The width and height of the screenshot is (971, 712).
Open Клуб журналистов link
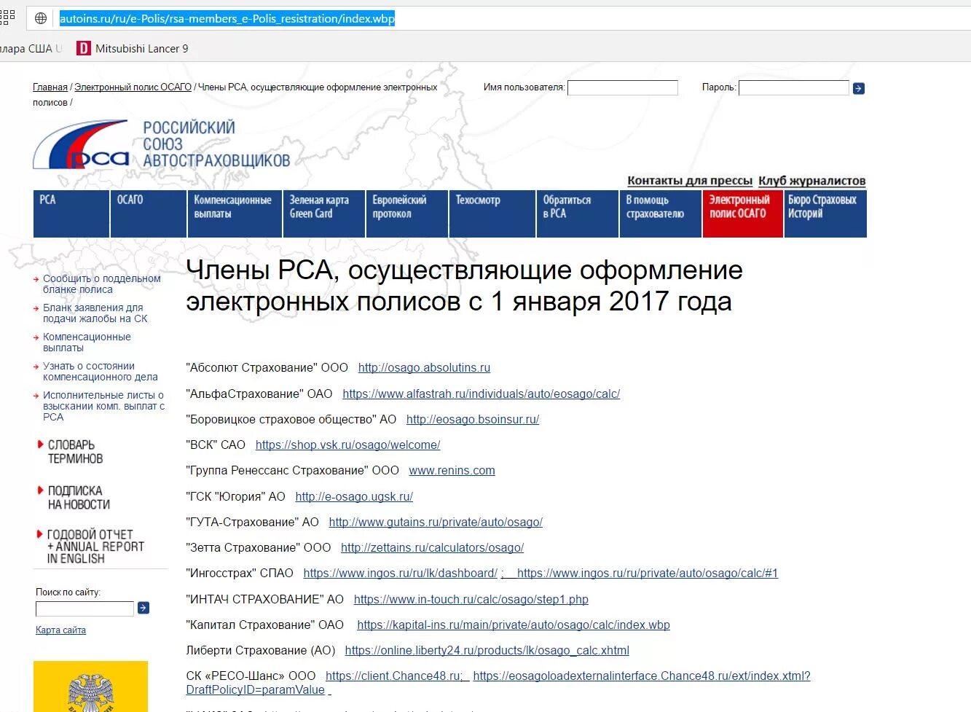811,181
